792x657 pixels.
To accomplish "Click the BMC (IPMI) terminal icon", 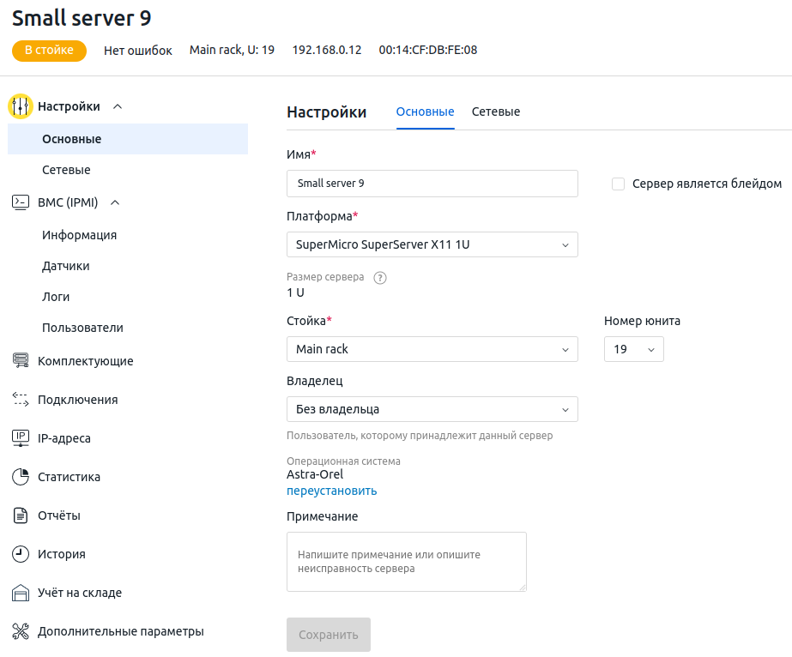I will [21, 202].
